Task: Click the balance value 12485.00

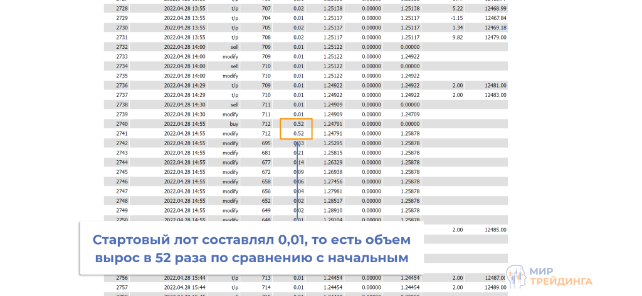Action: click(495, 230)
